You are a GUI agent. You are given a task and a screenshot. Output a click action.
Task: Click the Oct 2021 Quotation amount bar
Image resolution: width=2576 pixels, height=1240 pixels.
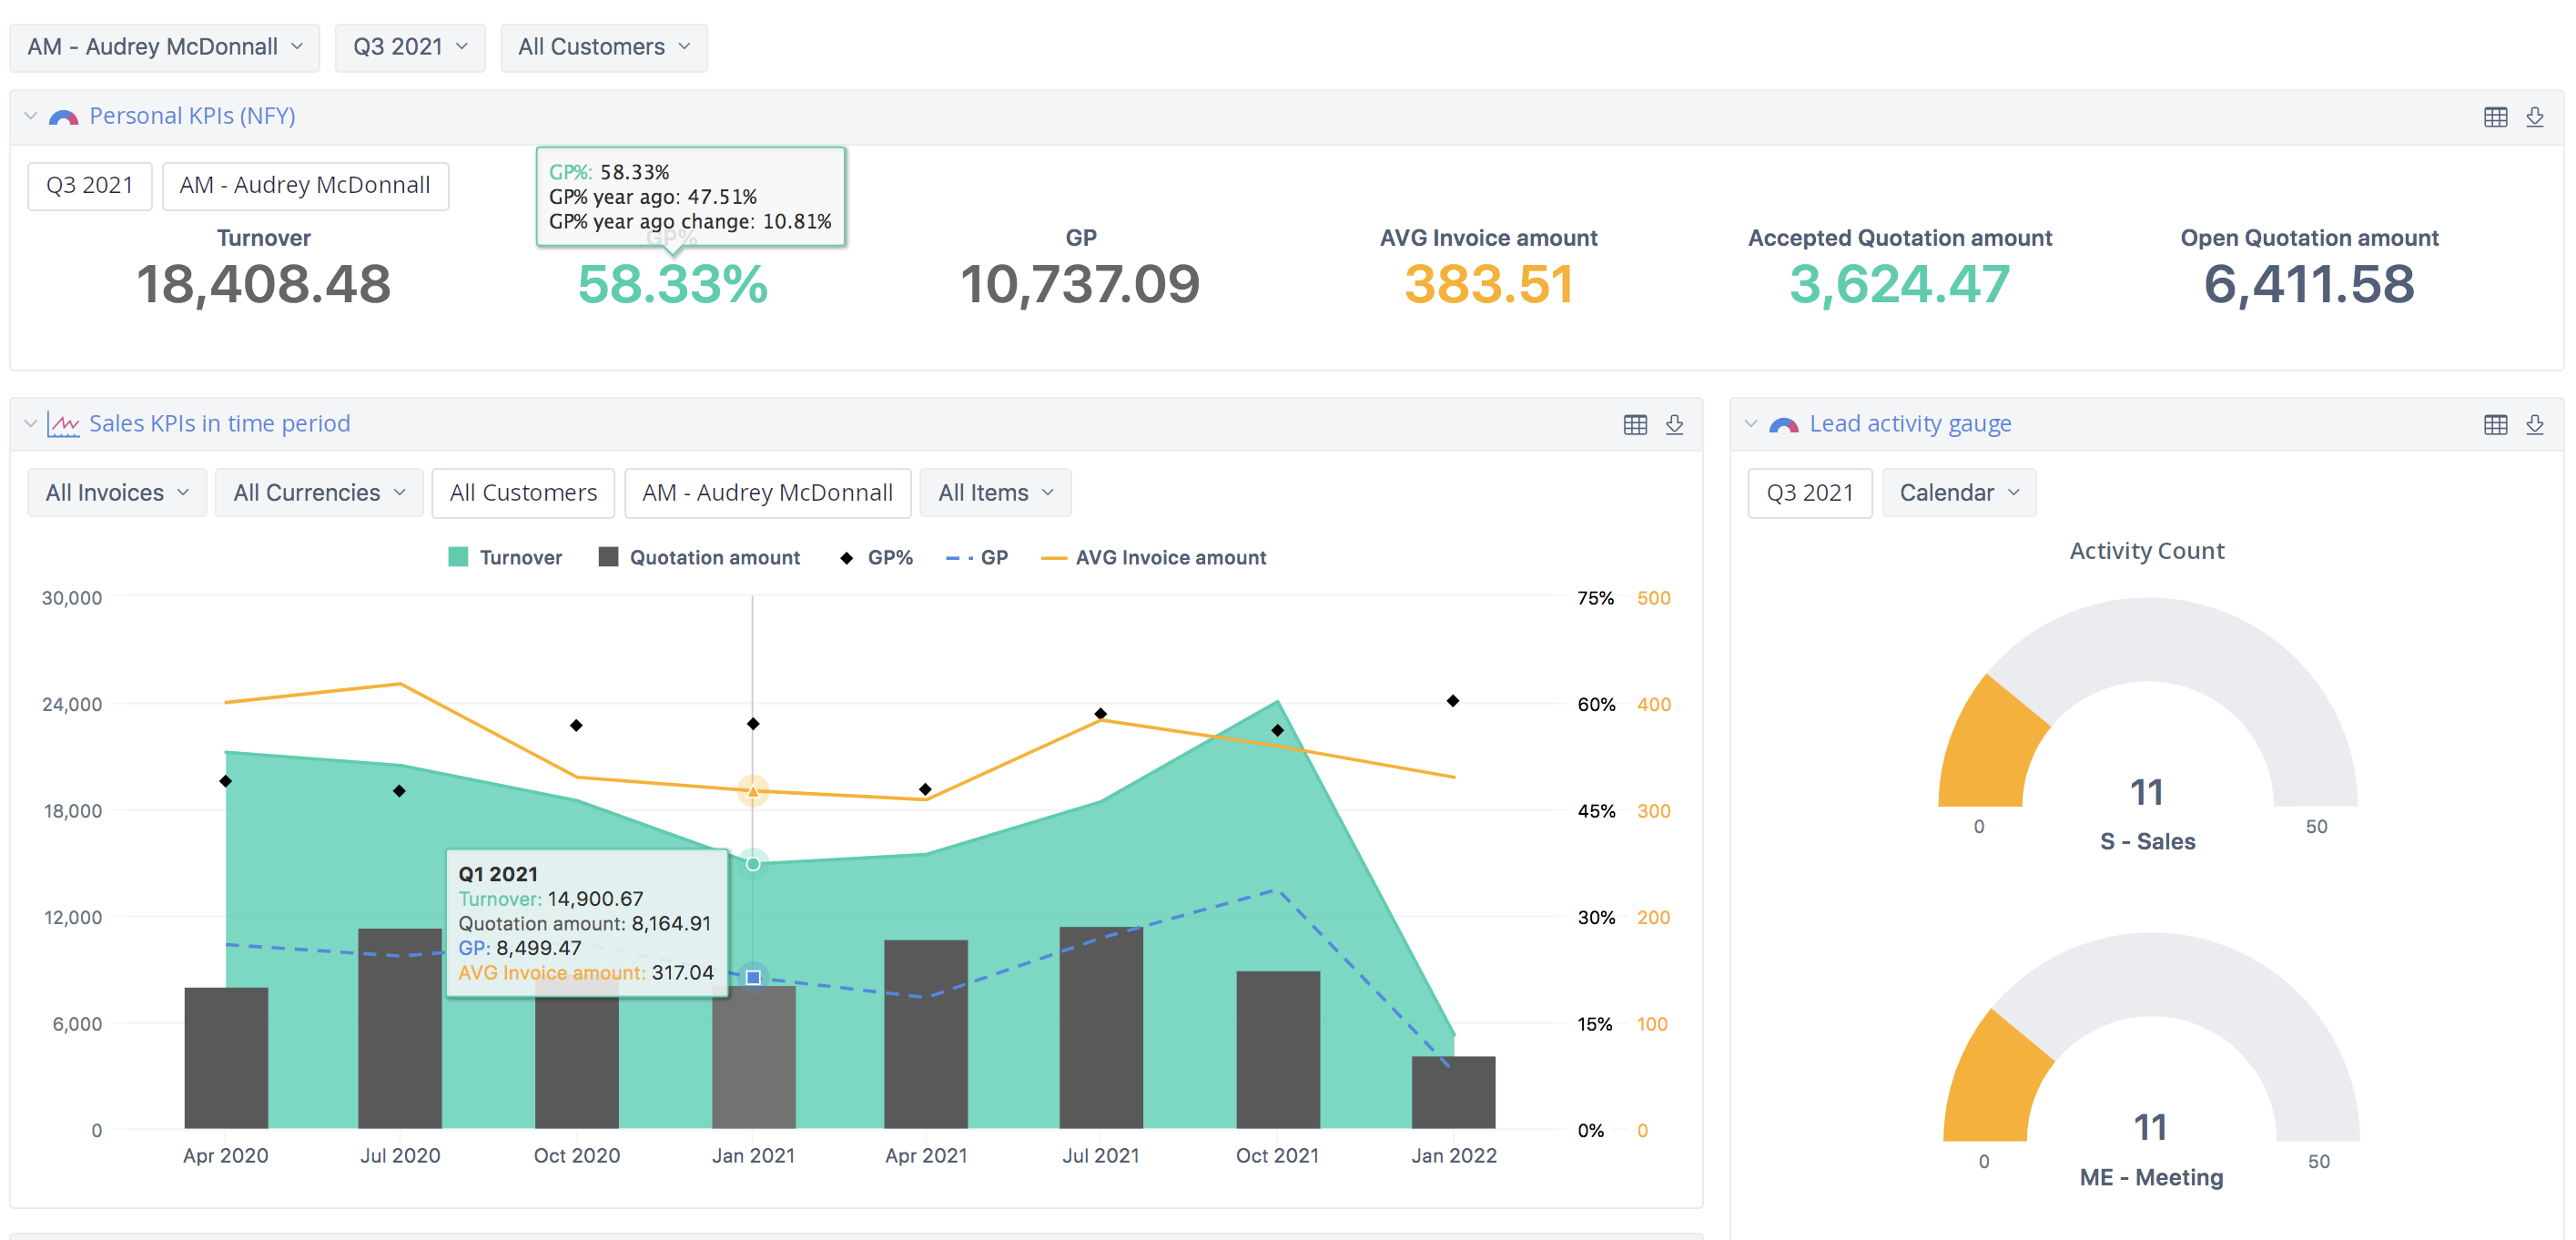tap(1277, 1049)
